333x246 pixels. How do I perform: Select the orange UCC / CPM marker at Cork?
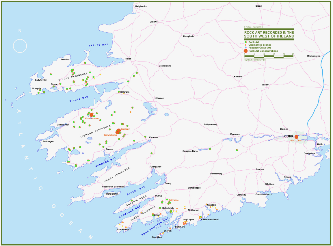coord(296,137)
